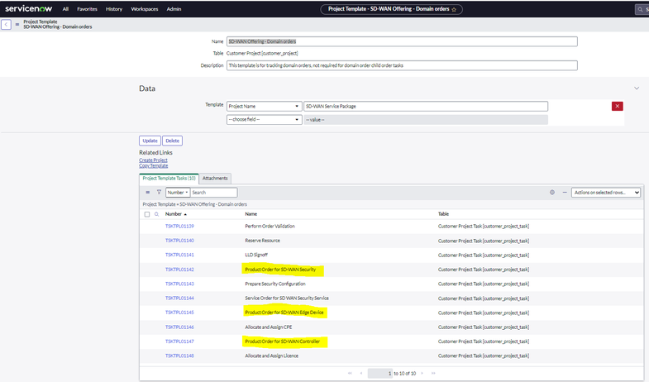Go to last page of list
Viewport: 649px width, 382px height.
point(433,373)
